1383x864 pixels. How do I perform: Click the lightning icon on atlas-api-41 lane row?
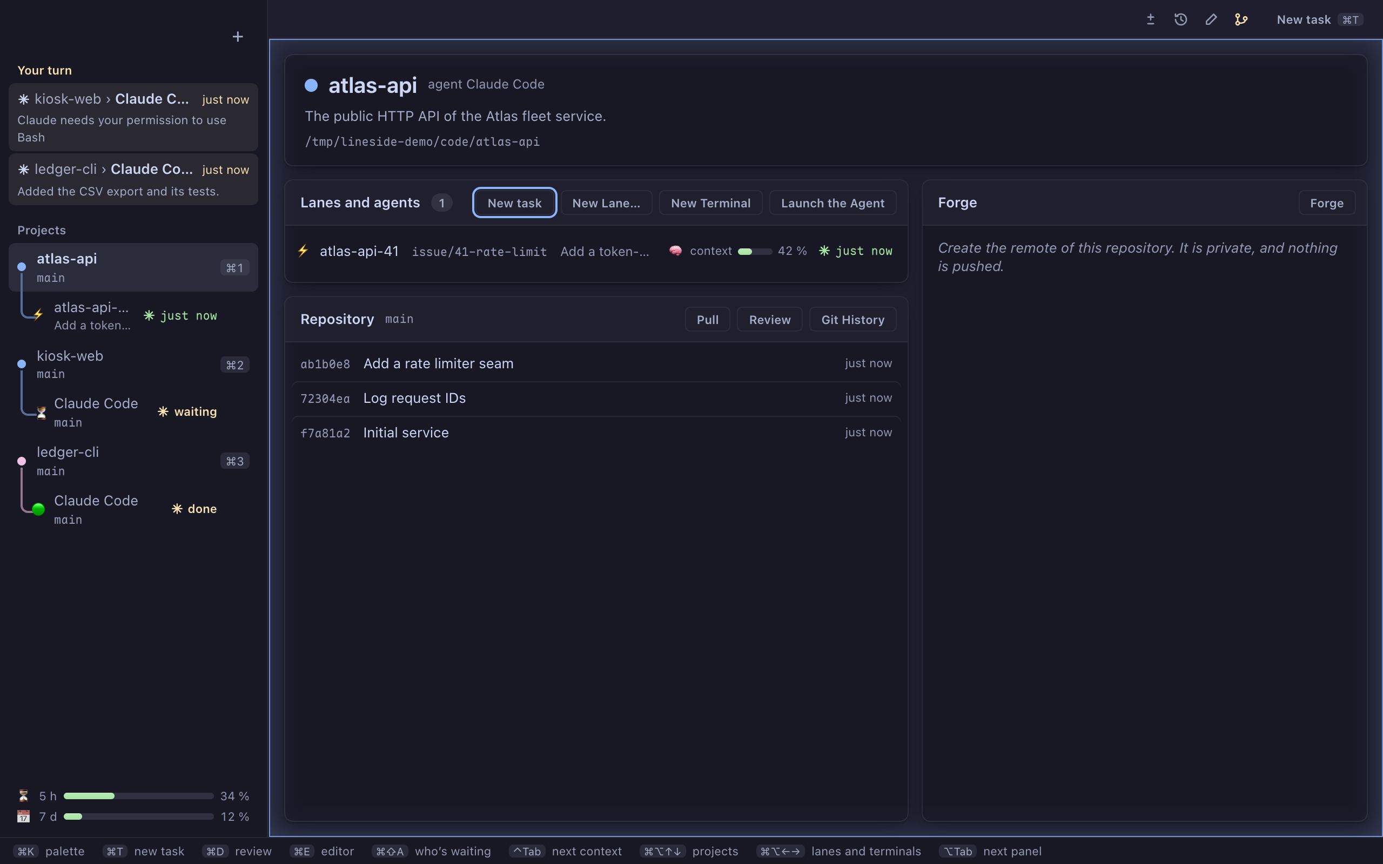point(303,250)
